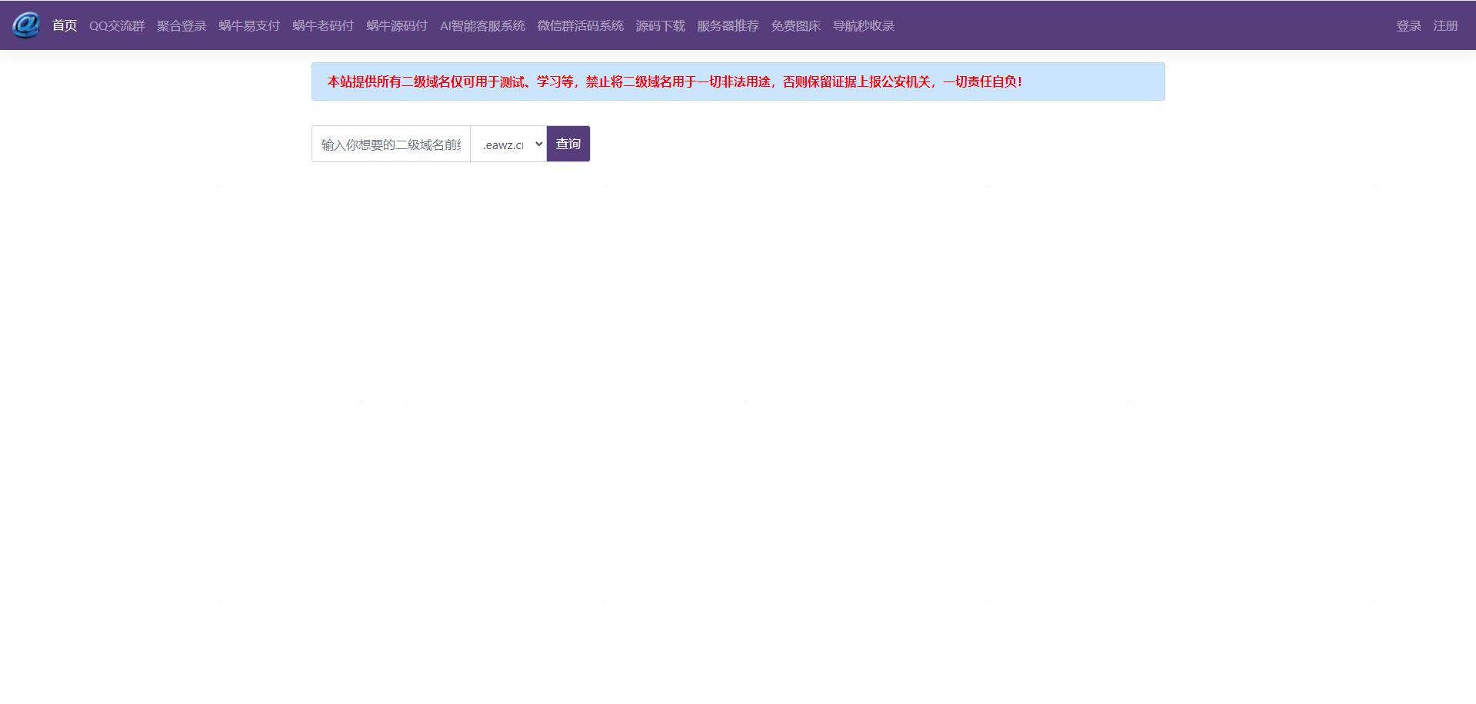
Task: Click the blue @ site logo
Action: click(26, 25)
